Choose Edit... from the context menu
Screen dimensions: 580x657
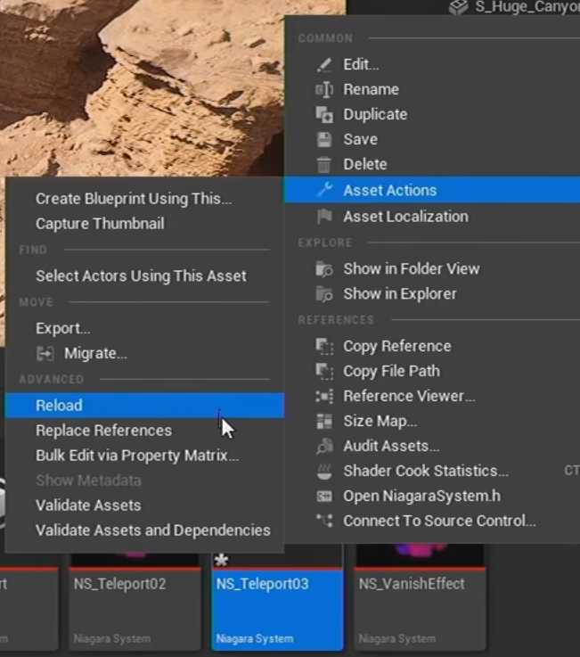pos(432,64)
